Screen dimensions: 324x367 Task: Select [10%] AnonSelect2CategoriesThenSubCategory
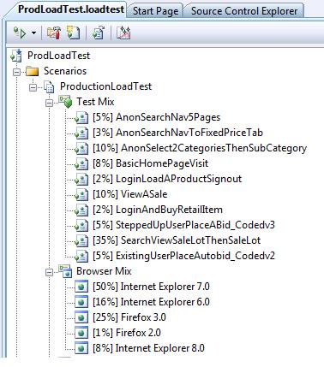[200, 148]
